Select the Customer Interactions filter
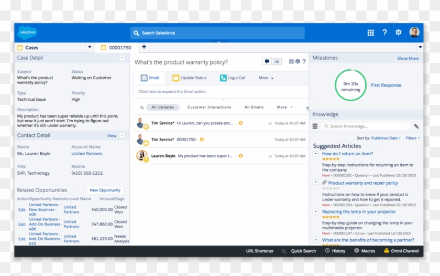 coord(209,107)
